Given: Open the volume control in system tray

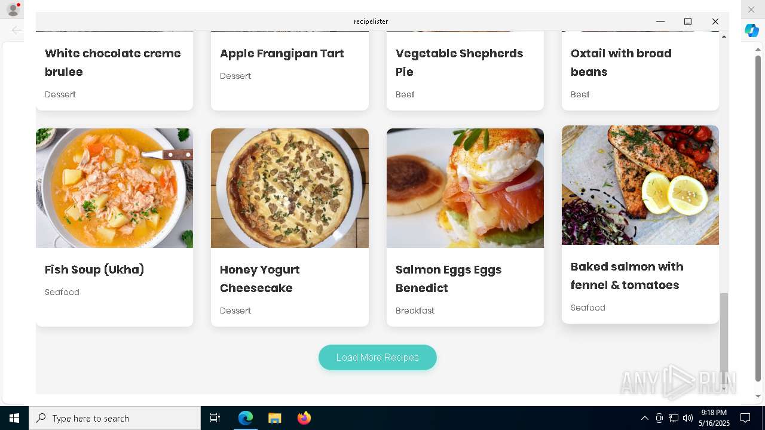Looking at the screenshot, I should point(688,418).
